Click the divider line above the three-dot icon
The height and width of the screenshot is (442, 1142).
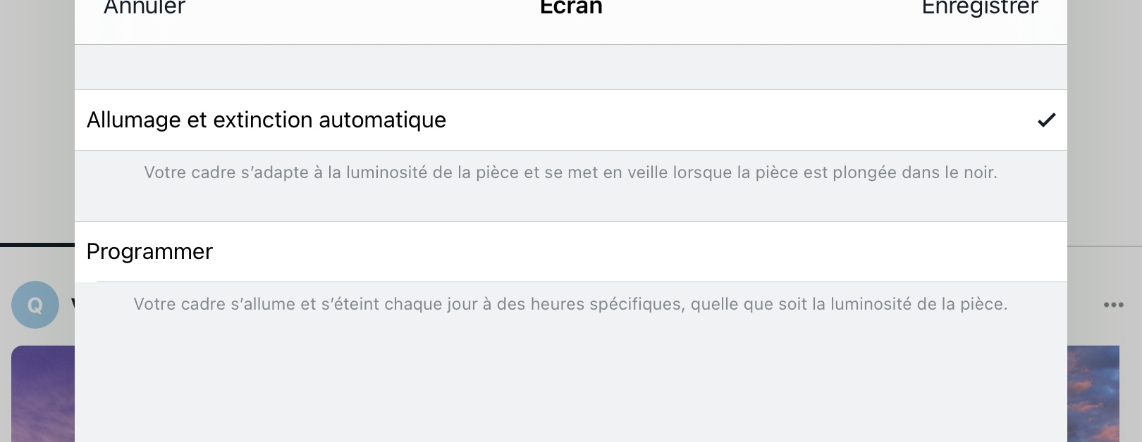pos(1105,246)
